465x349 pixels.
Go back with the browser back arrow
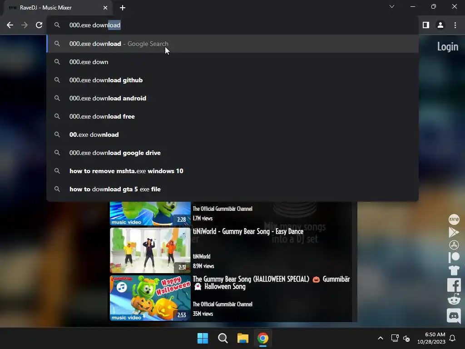coord(10,25)
